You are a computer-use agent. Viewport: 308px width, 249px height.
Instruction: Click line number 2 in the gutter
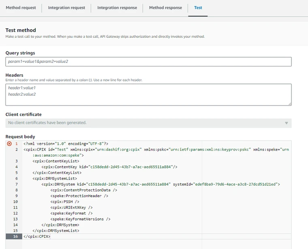(16, 150)
